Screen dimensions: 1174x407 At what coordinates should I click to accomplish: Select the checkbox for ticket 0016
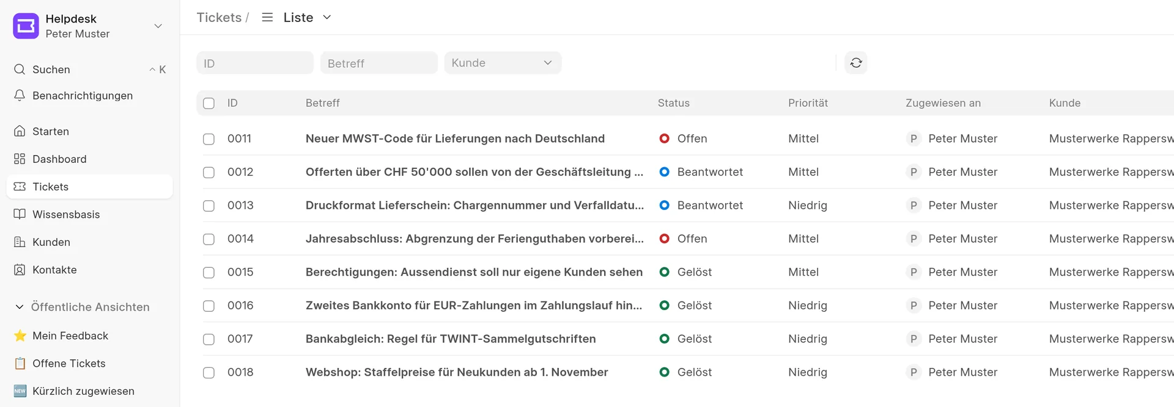pyautogui.click(x=209, y=306)
